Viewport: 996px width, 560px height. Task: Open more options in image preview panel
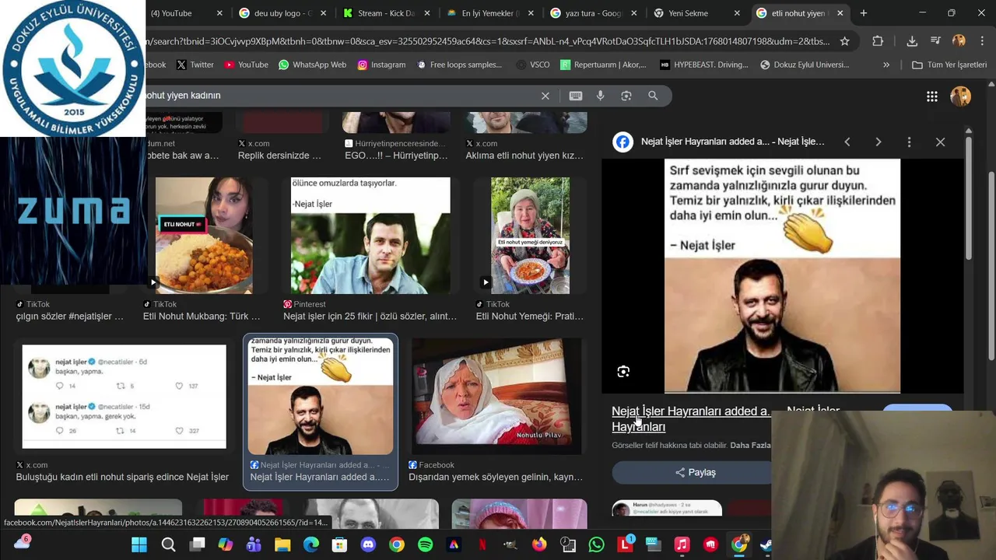coord(909,142)
